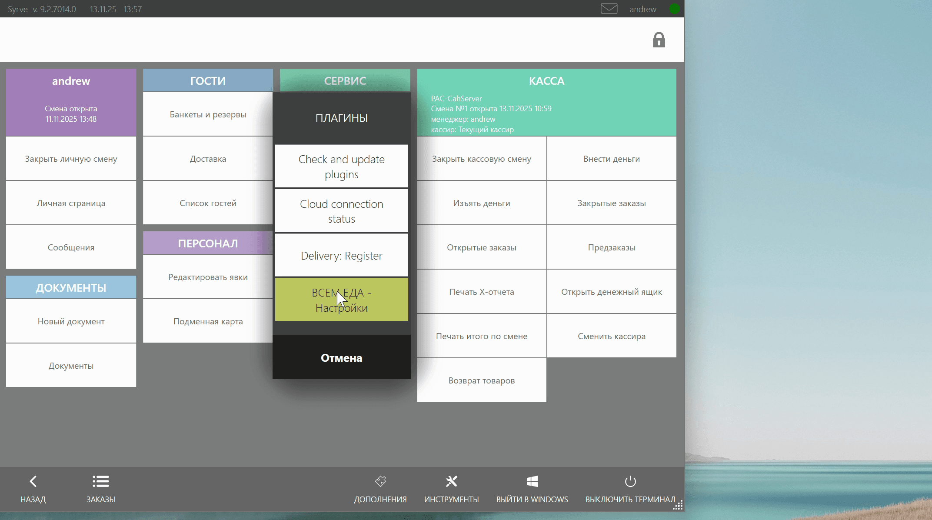932x520 pixels.
Task: Click Закрыть личную смену tile
Action: 71,159
